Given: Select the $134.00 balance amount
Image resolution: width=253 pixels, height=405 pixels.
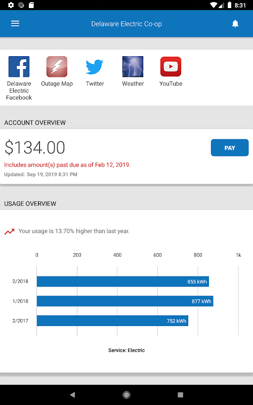Looking at the screenshot, I should [34, 147].
